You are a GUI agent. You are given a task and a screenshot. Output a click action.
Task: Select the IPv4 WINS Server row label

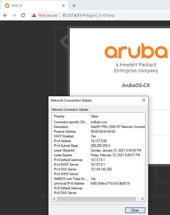(66, 174)
